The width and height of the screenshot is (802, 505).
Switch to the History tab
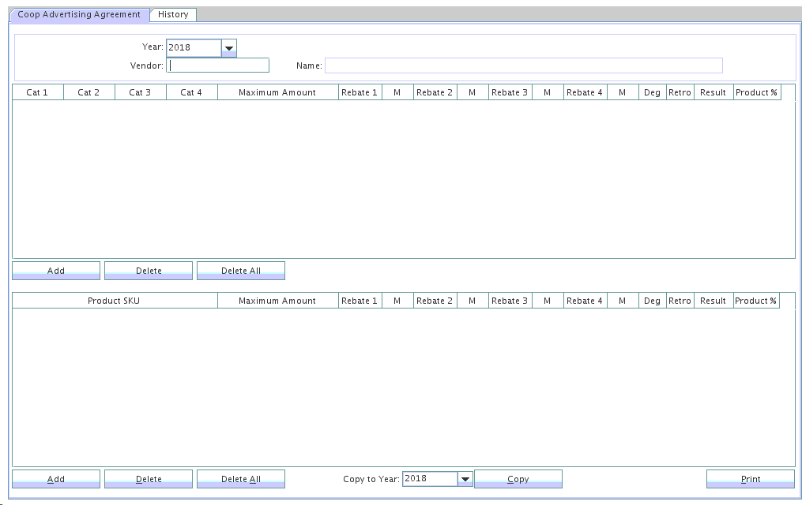[x=173, y=14]
